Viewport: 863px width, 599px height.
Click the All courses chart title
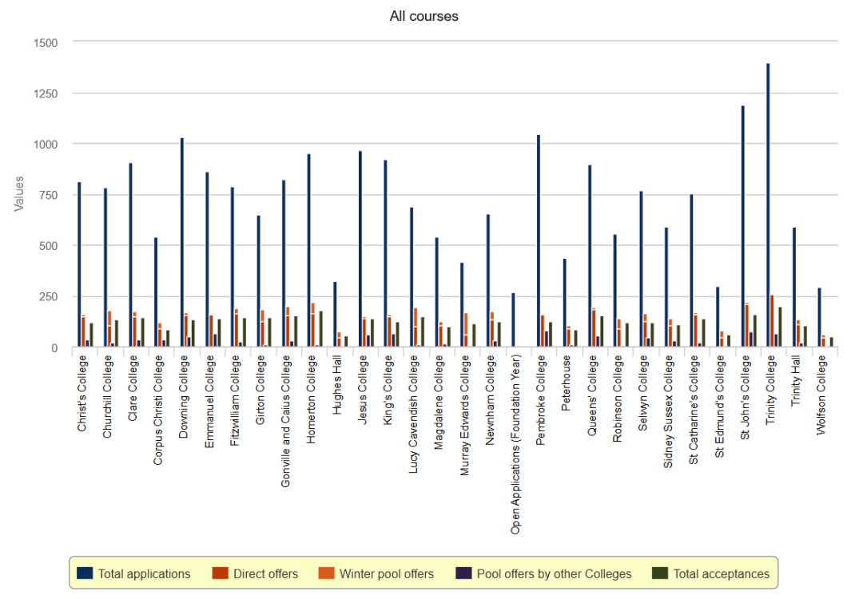(424, 16)
